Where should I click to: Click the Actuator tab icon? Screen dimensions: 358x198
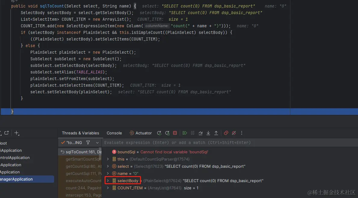pos(132,133)
